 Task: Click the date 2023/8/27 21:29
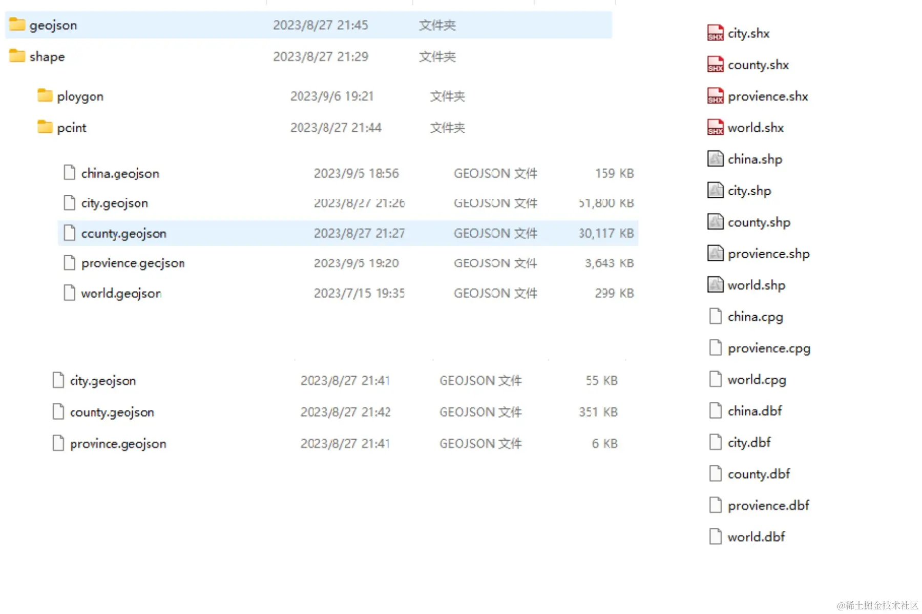321,56
